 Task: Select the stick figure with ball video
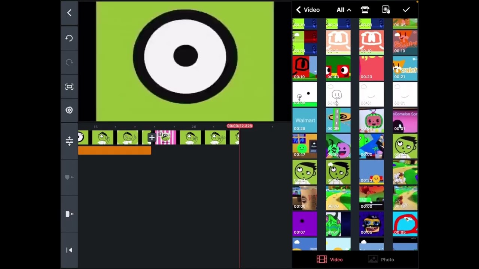[305, 95]
